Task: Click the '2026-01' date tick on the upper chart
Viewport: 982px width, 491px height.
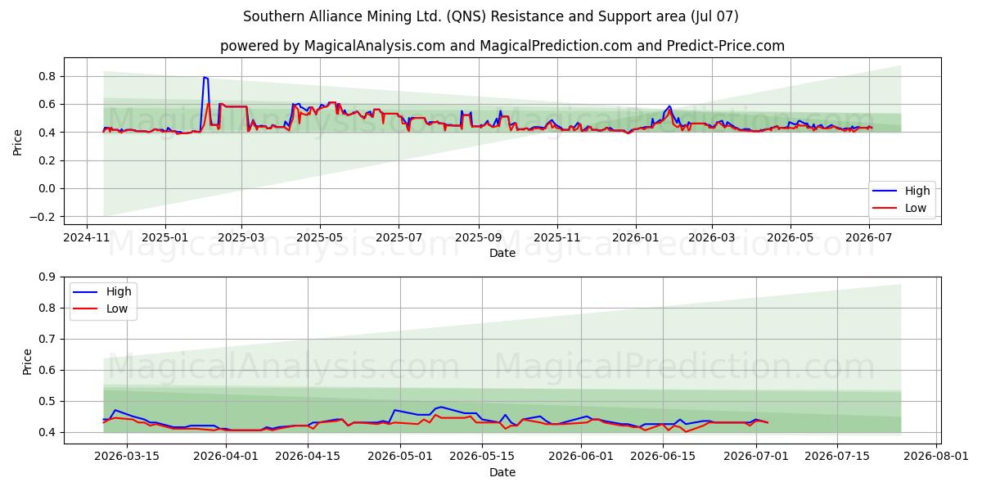Action: pyautogui.click(x=635, y=237)
